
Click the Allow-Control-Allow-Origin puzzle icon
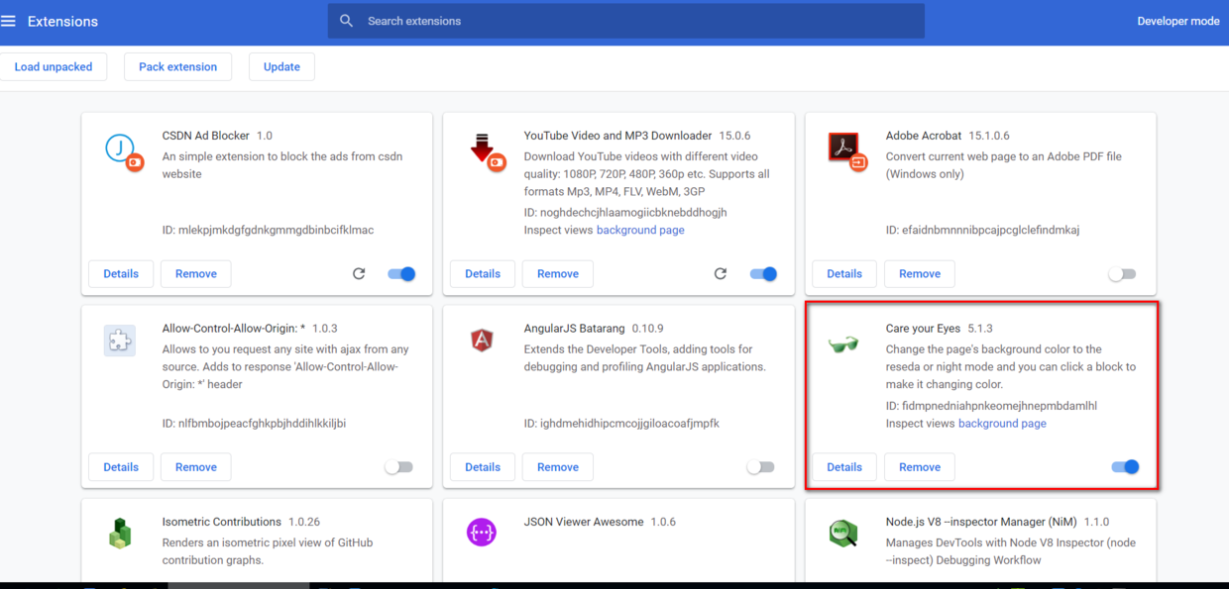point(120,341)
